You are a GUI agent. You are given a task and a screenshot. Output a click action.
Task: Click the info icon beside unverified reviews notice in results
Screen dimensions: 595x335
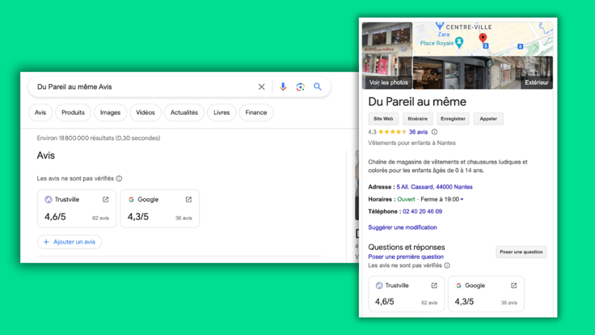(x=119, y=179)
